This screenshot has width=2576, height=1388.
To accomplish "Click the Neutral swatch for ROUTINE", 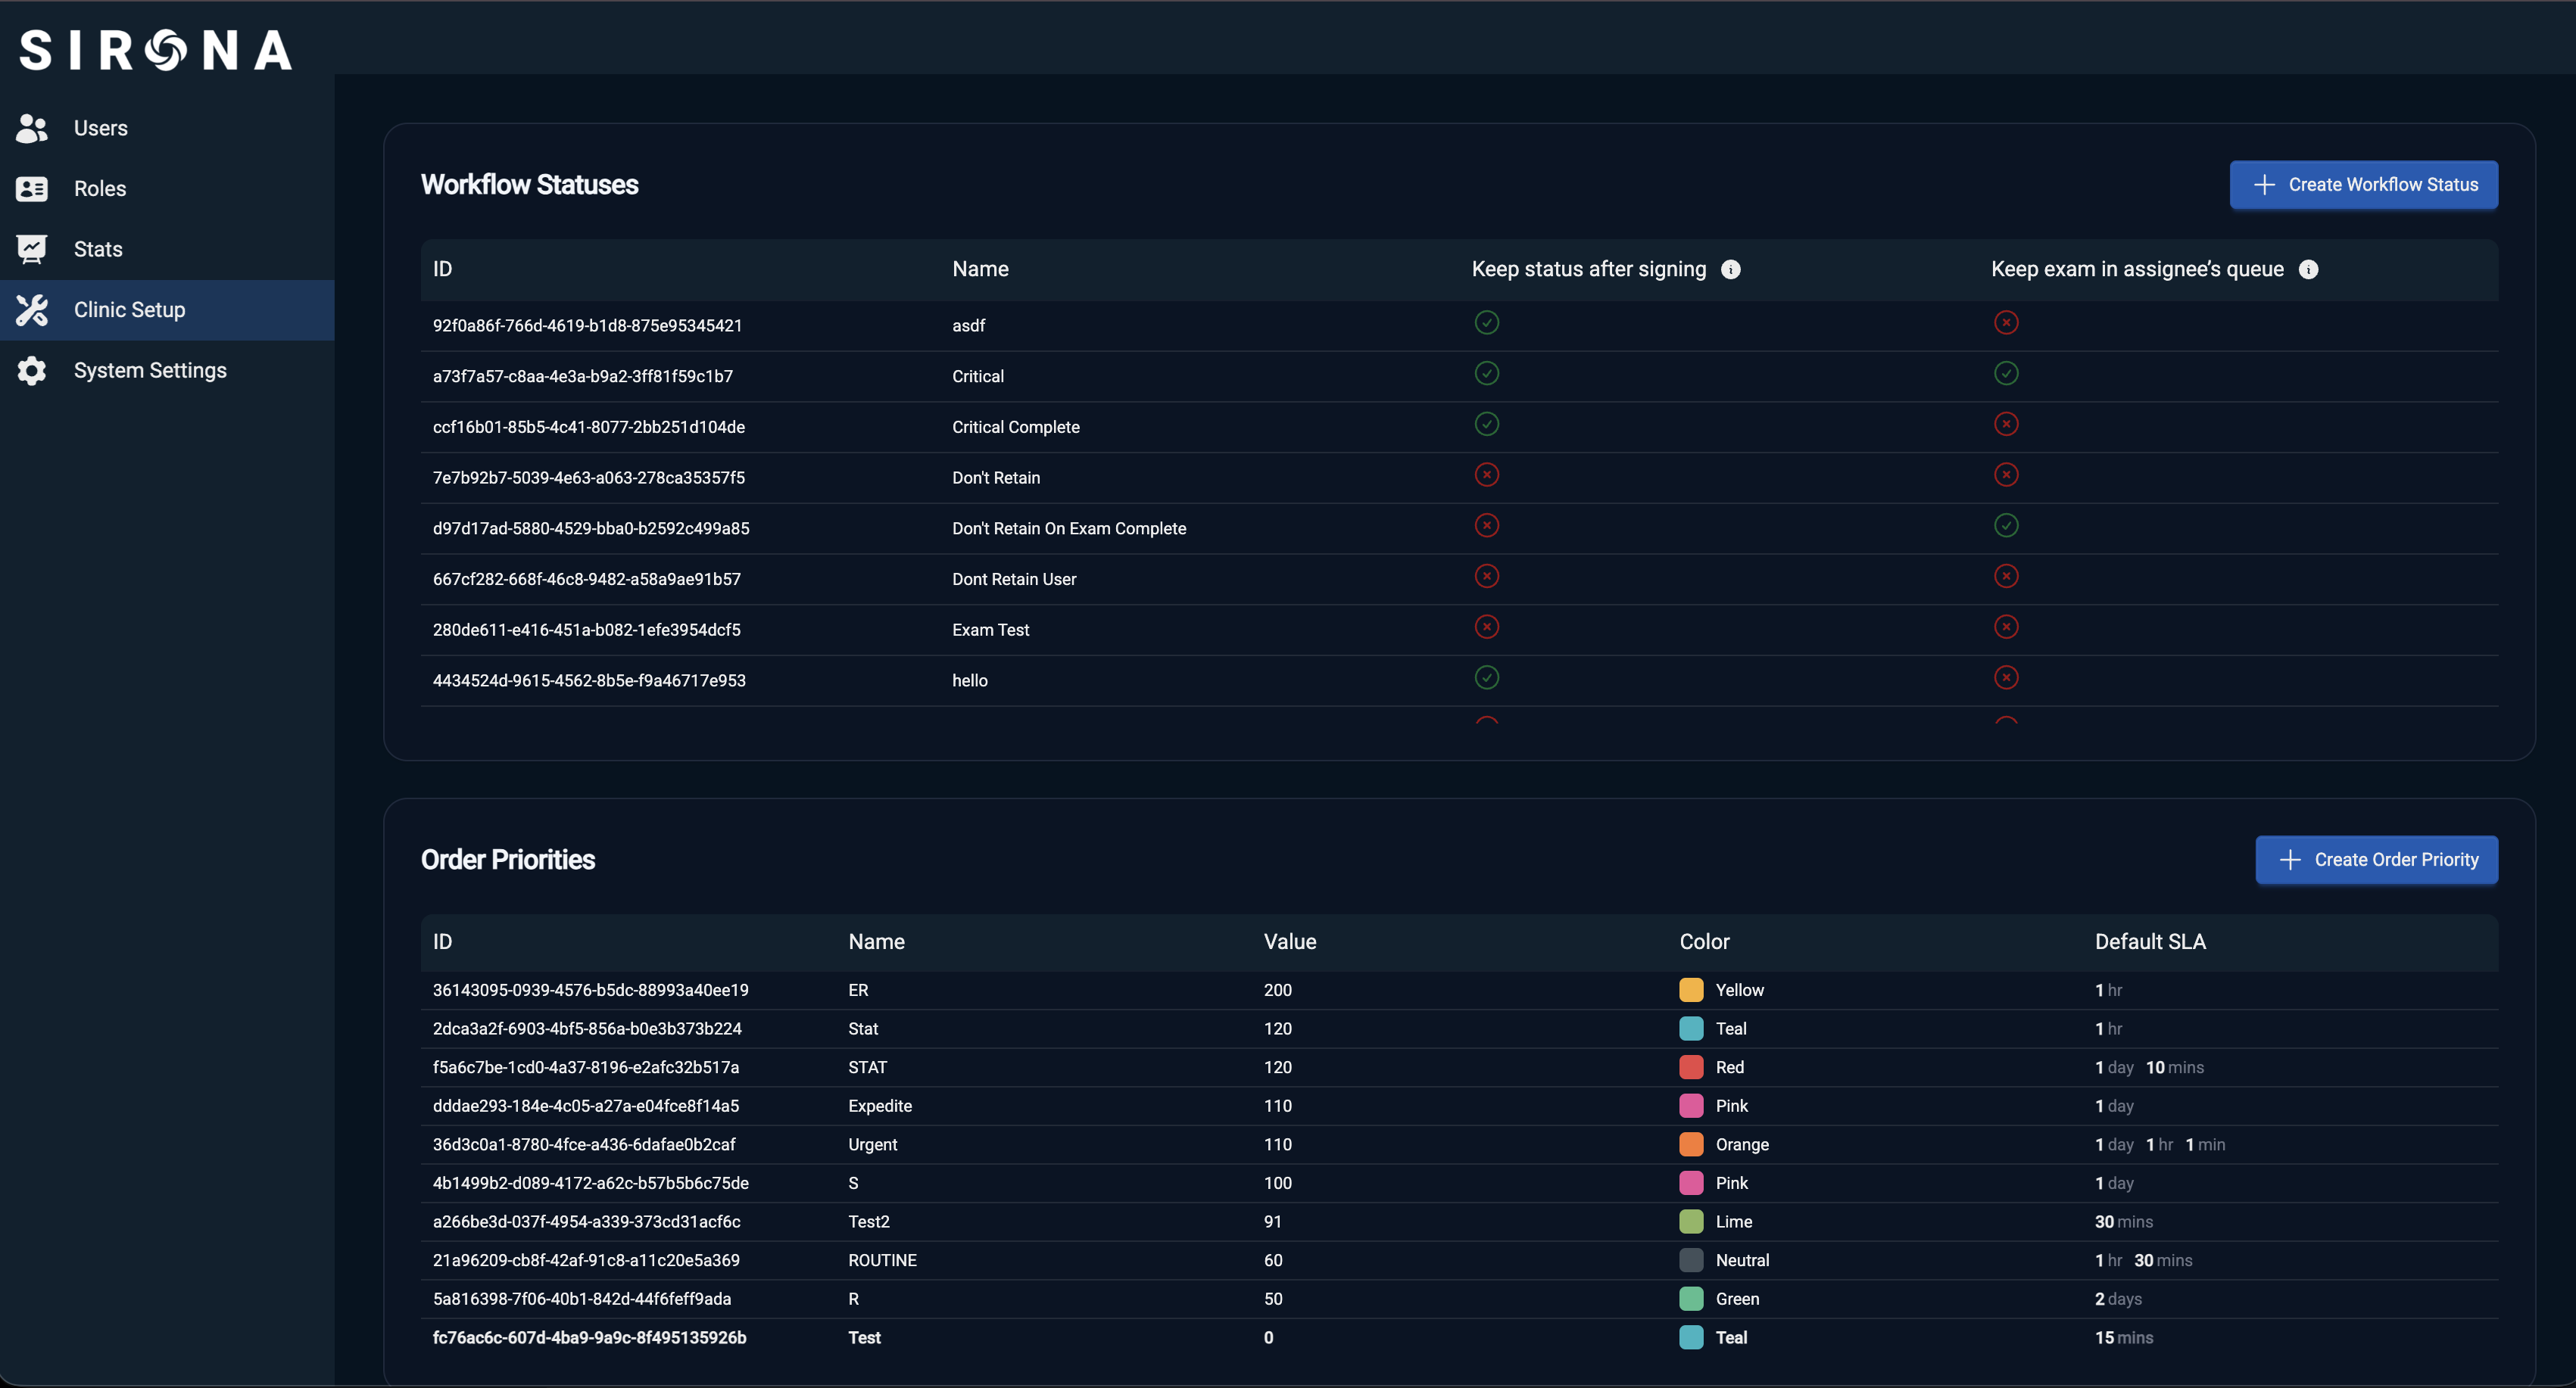I will click(1692, 1261).
